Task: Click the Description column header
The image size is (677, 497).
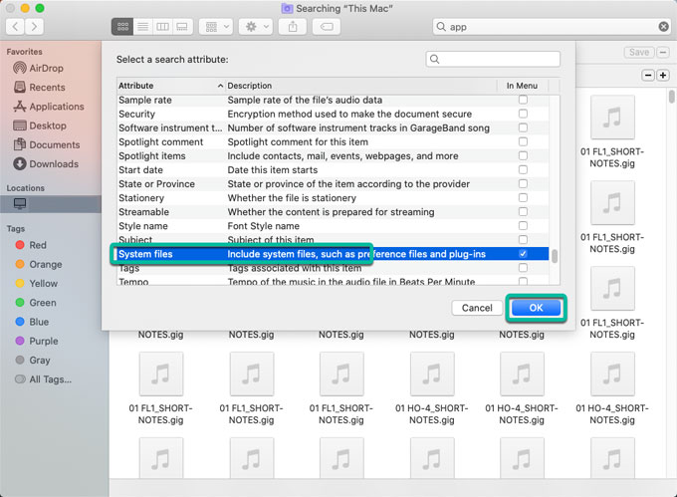Action: point(361,86)
